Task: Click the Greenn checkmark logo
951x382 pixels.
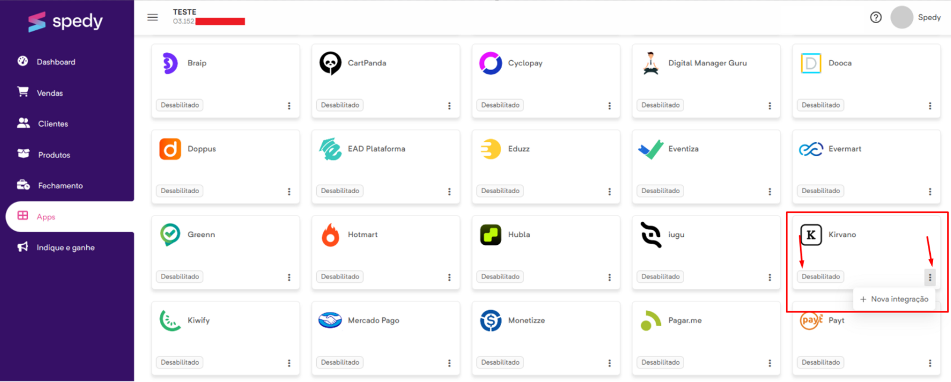Action: [x=170, y=235]
